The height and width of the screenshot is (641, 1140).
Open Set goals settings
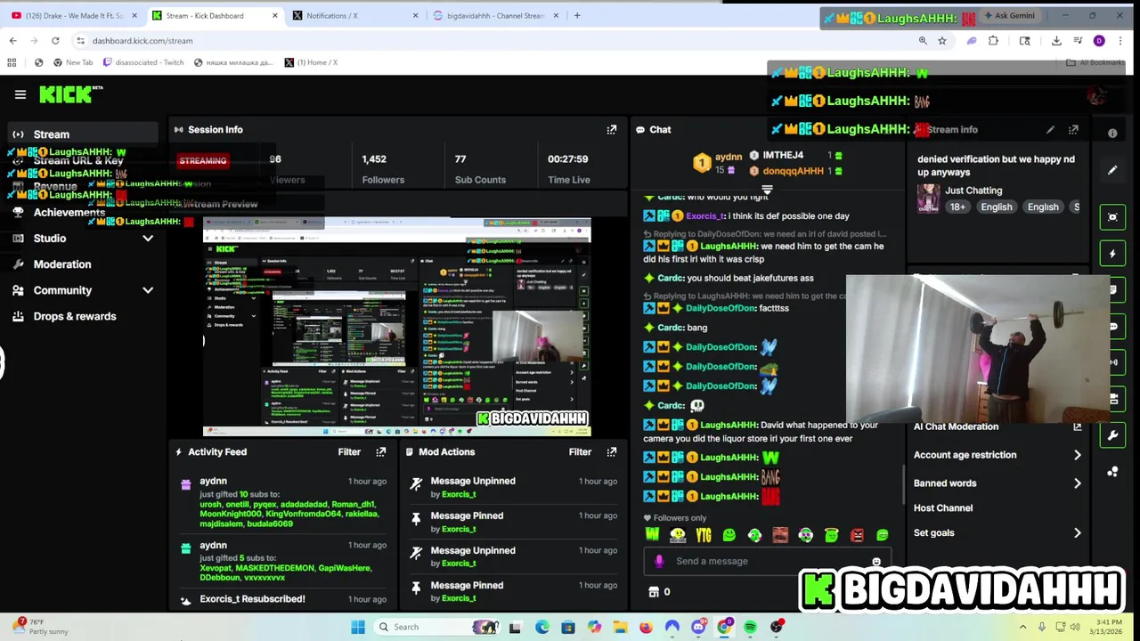997,533
